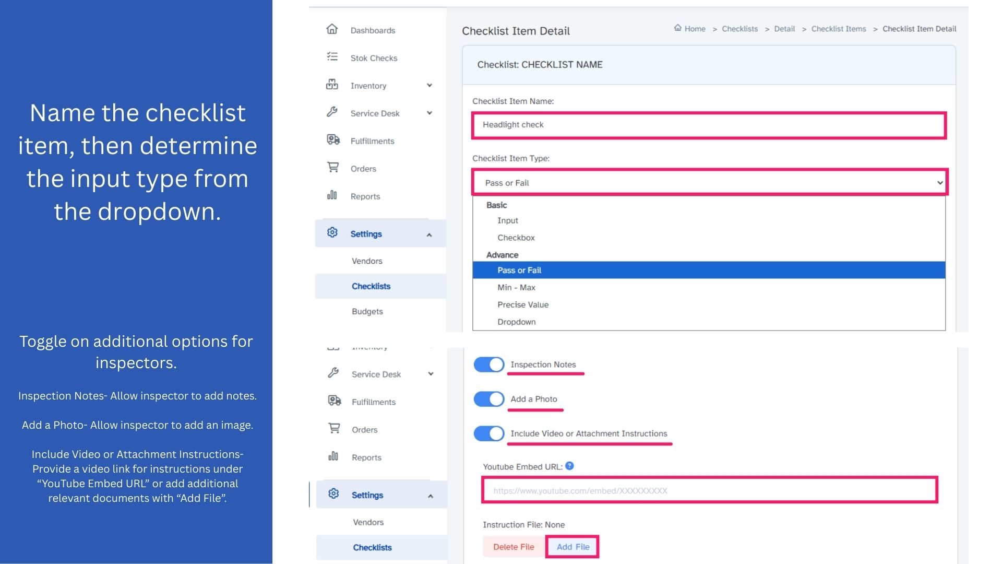The width and height of the screenshot is (1002, 564).
Task: Click the Youtube Embed URL input field
Action: pyautogui.click(x=709, y=490)
